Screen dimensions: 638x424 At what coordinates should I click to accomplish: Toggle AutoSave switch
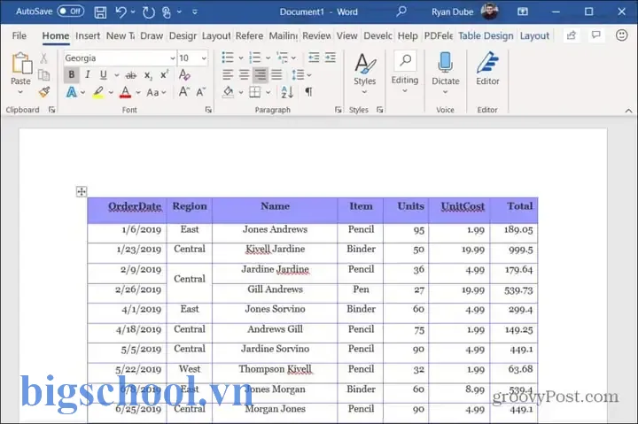click(x=70, y=11)
